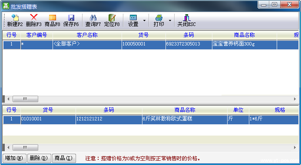Click the upper table's 货号 column header

click(x=144, y=35)
